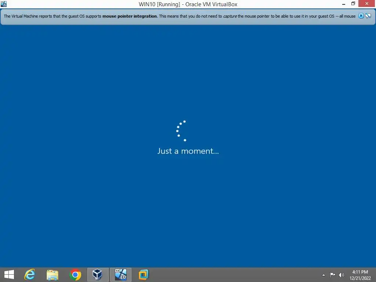Dismiss the mouse pointer integration notification
The width and height of the screenshot is (376, 282).
point(361,16)
